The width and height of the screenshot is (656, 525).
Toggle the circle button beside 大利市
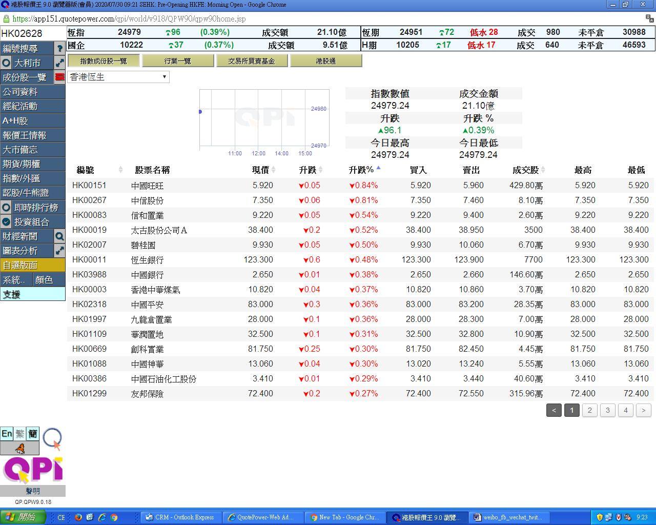pyautogui.click(x=6, y=63)
